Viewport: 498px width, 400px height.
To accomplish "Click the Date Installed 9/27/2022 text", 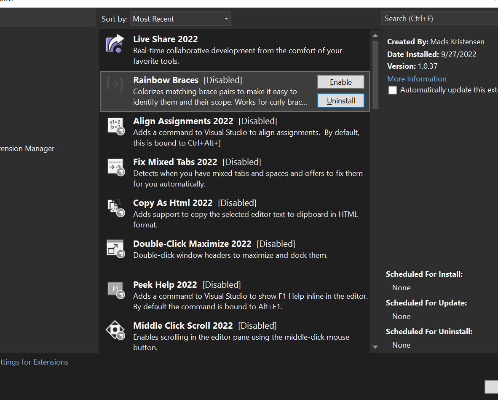I will (x=431, y=54).
